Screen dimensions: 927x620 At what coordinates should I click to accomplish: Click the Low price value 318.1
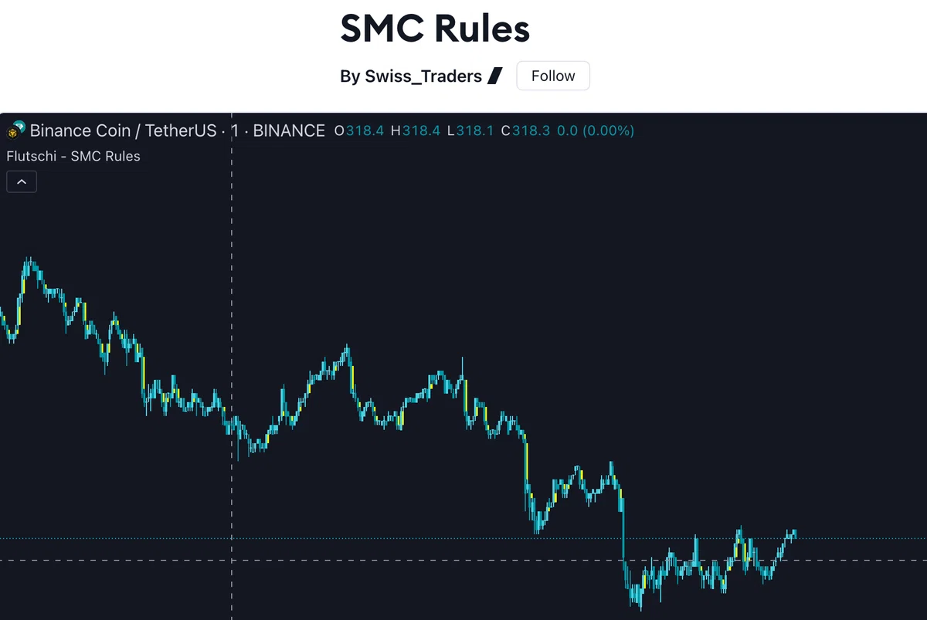coord(475,130)
